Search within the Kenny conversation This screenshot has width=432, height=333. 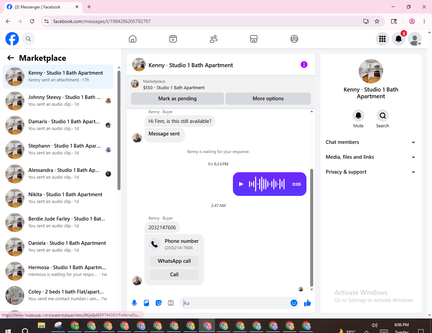tap(383, 116)
